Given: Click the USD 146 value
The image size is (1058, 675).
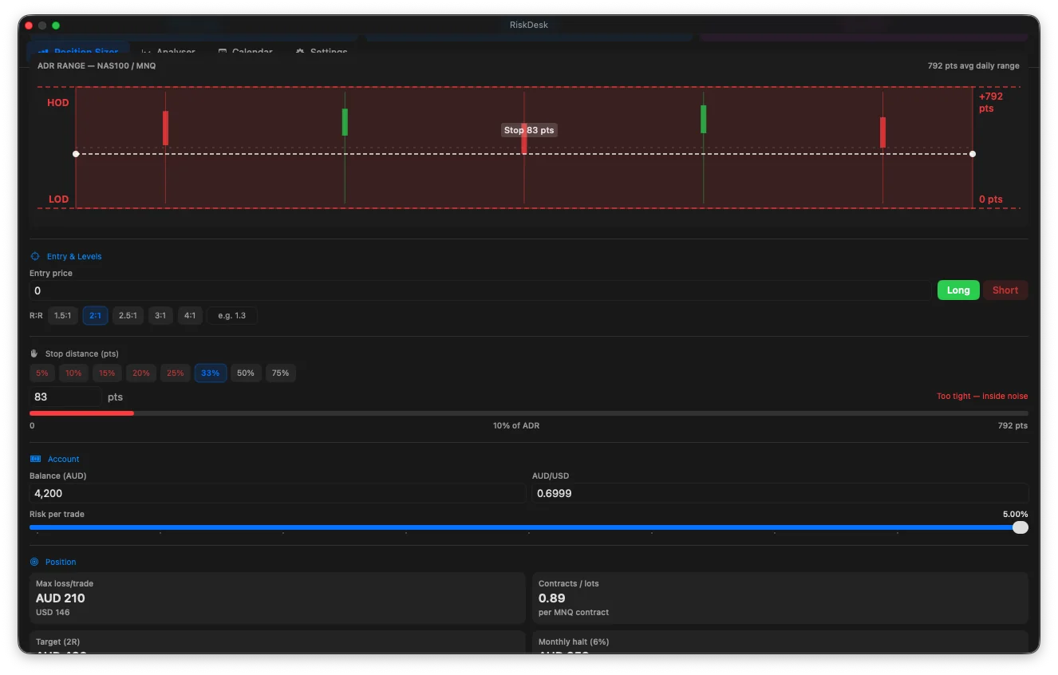Looking at the screenshot, I should click(53, 613).
